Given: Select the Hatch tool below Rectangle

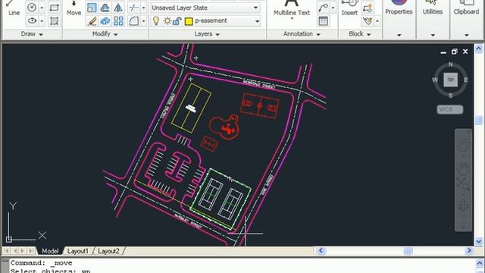Looking at the screenshot, I should pyautogui.click(x=54, y=20).
